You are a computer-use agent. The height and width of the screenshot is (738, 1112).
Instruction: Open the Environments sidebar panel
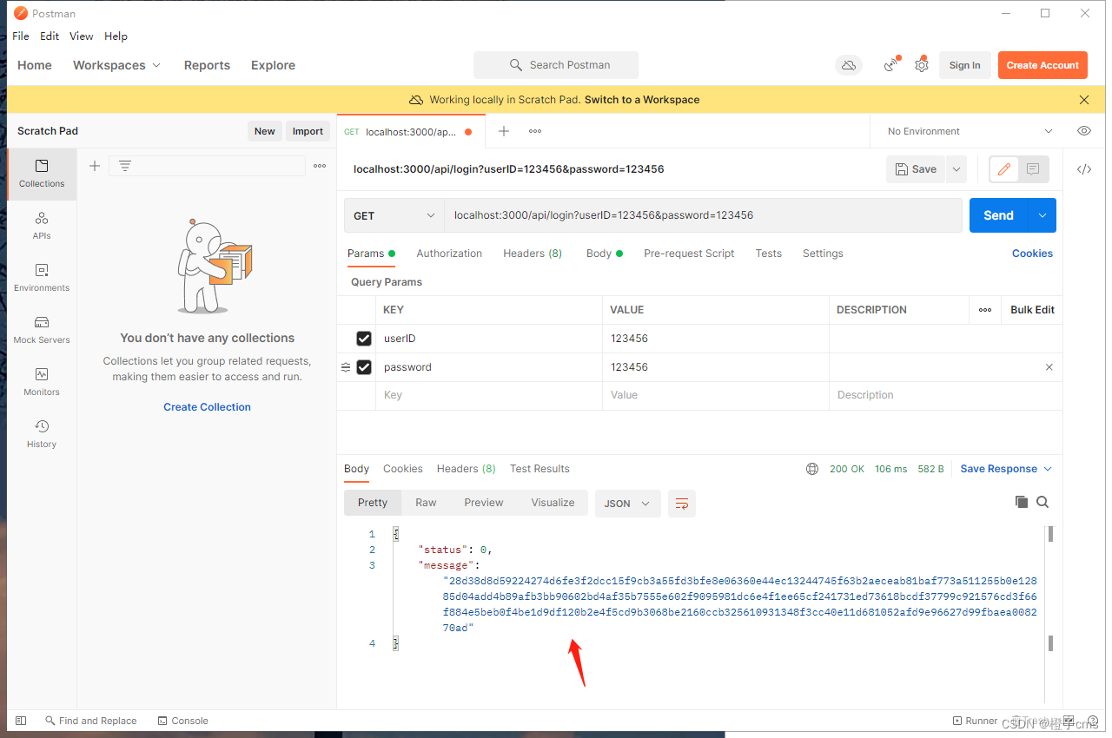tap(42, 278)
